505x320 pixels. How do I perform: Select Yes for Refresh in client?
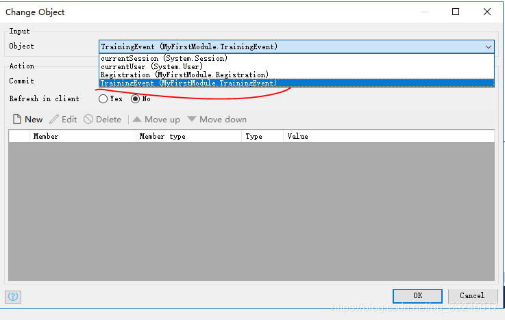103,98
